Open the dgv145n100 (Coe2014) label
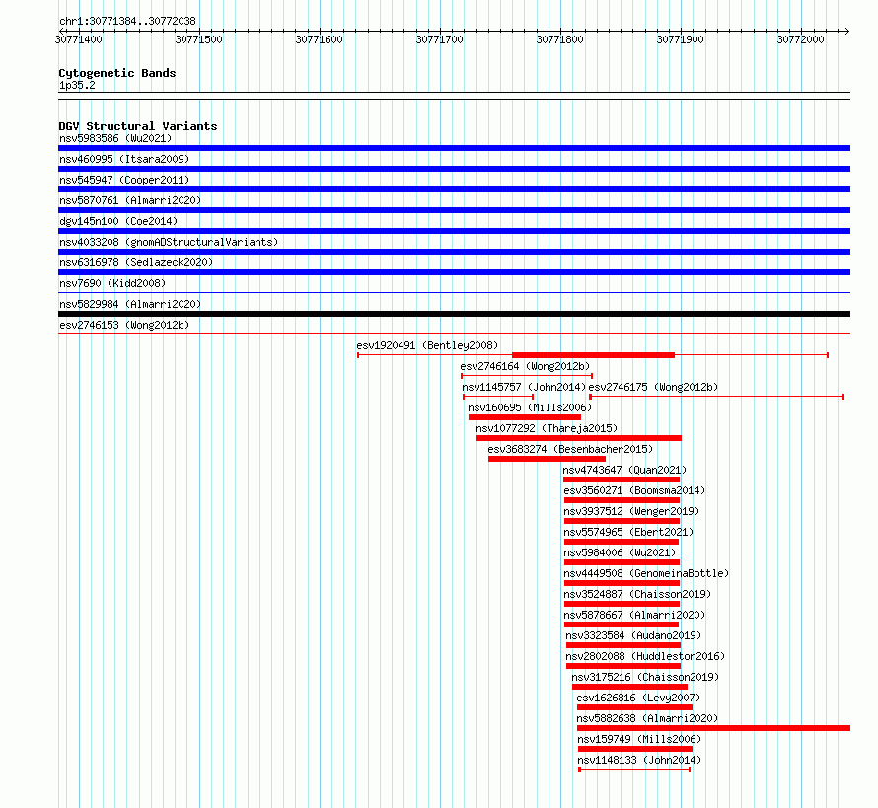This screenshot has width=878, height=808. [118, 221]
